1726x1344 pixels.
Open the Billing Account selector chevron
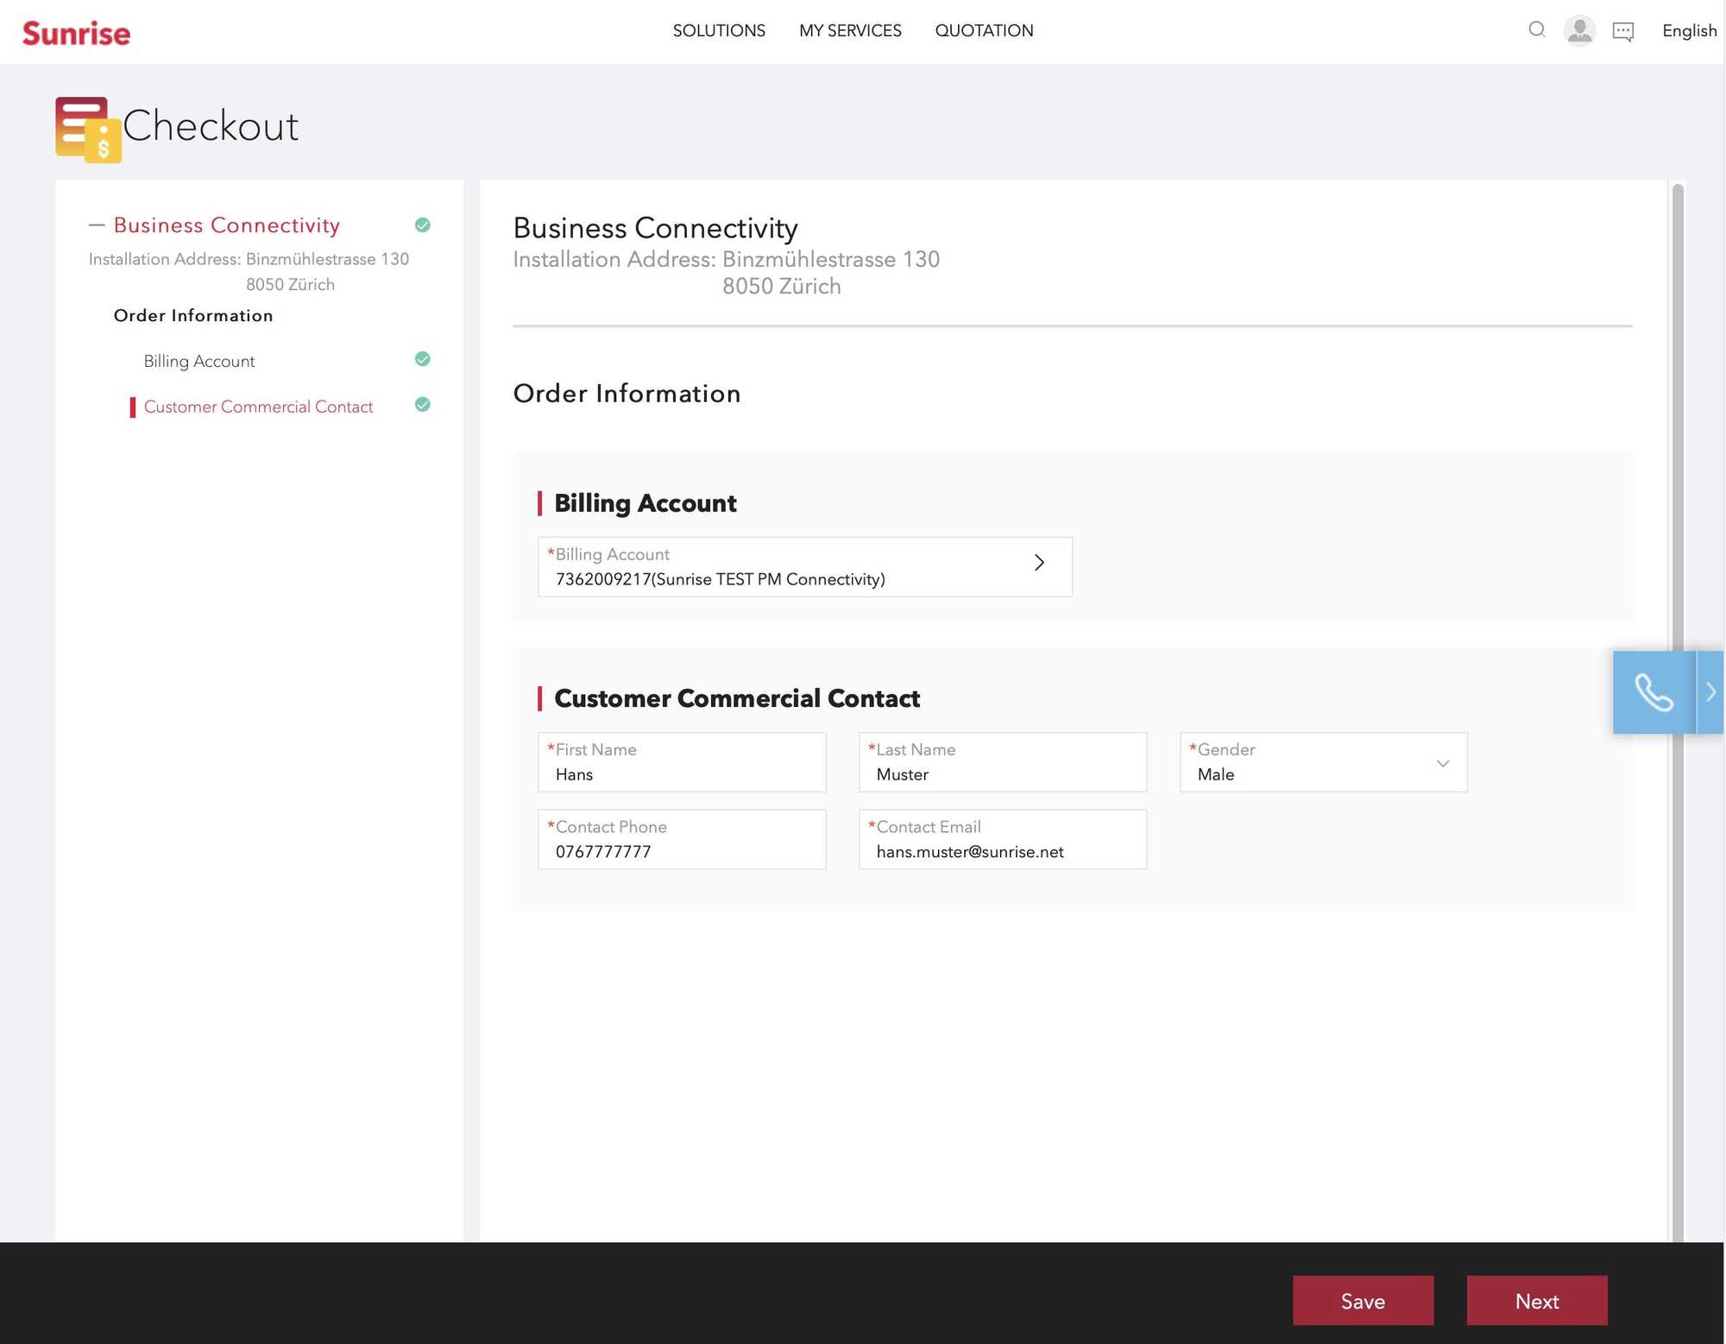(x=1039, y=563)
